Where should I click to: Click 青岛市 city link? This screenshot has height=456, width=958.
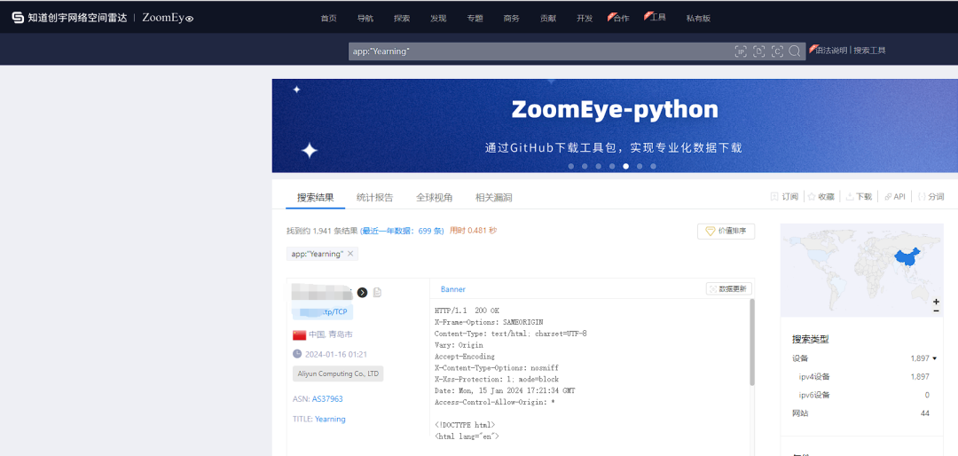tap(341, 334)
